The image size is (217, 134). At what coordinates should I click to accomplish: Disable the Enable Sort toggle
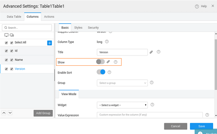101,72
